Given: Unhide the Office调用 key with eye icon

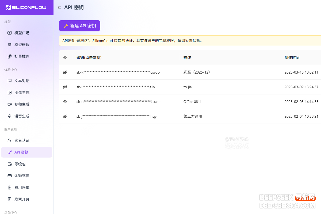Looking at the screenshot, I should coord(65,102).
